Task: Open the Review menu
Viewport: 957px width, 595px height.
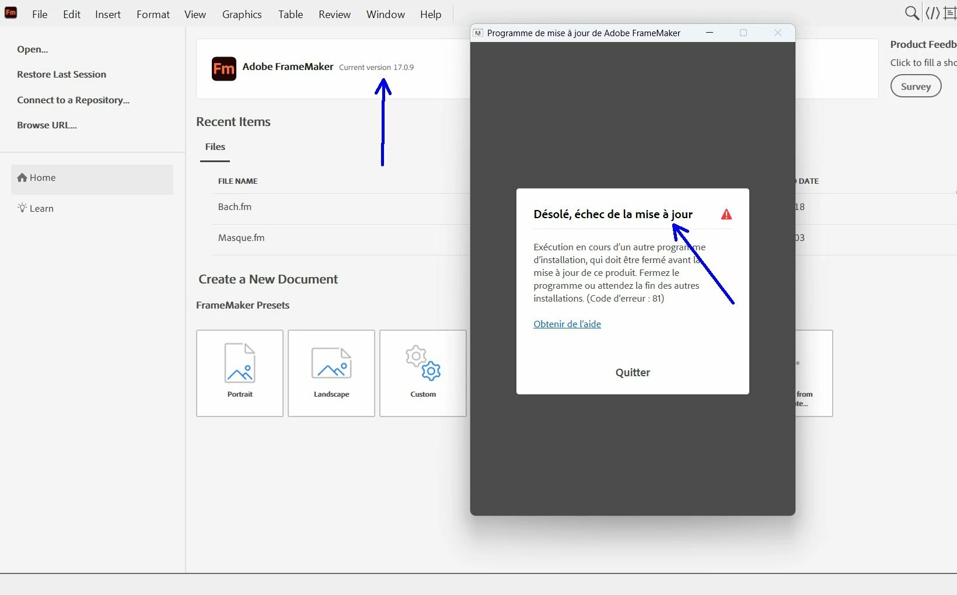Action: pyautogui.click(x=334, y=14)
